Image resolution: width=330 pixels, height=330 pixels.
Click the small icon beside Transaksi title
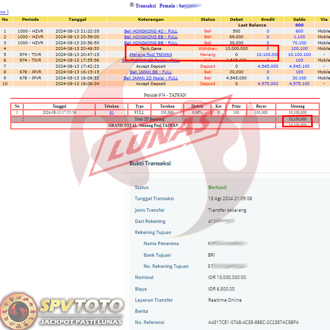pos(132,5)
